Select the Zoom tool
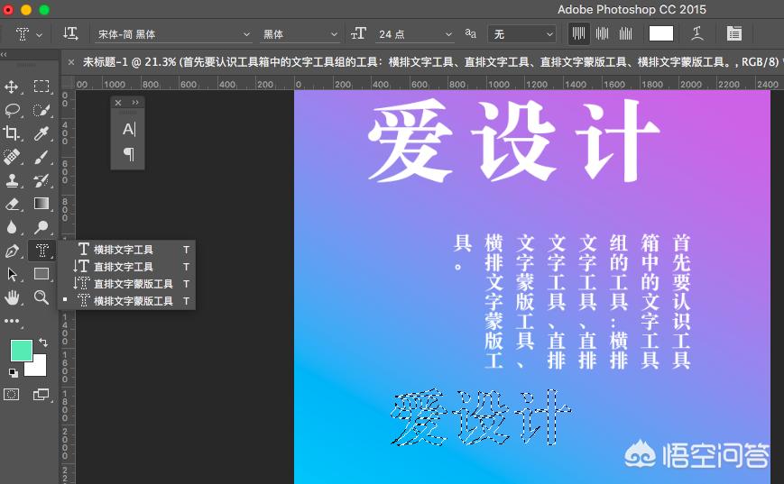This screenshot has width=784, height=484. point(42,297)
